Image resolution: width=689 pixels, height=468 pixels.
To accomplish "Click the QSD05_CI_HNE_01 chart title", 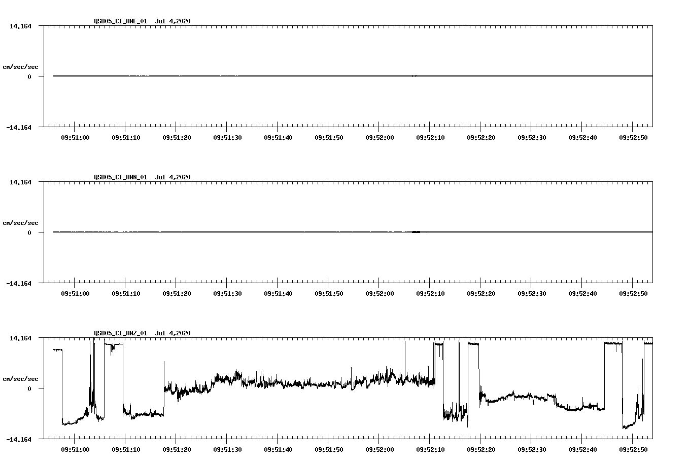I will [x=142, y=21].
